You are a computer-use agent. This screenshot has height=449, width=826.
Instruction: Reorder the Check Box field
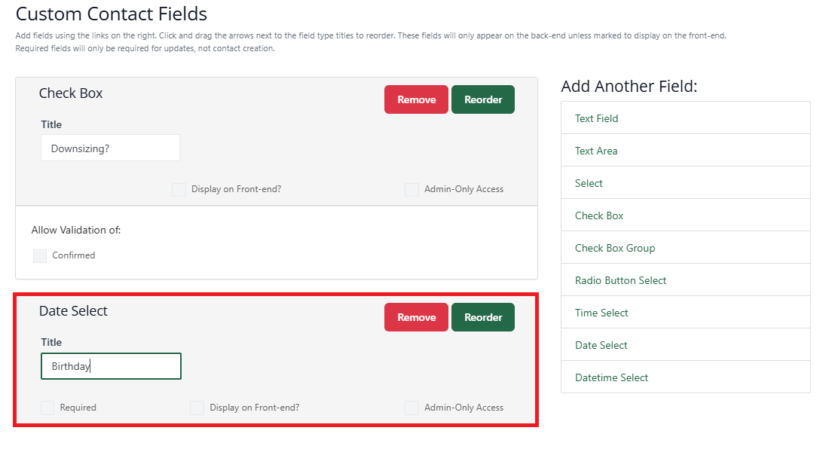click(x=483, y=99)
